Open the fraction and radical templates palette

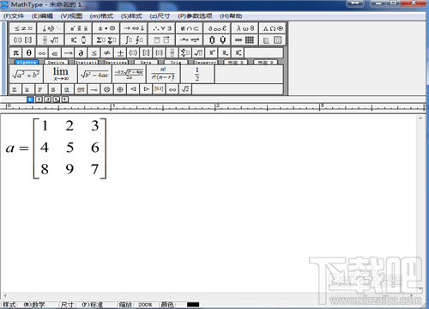pos(51,40)
